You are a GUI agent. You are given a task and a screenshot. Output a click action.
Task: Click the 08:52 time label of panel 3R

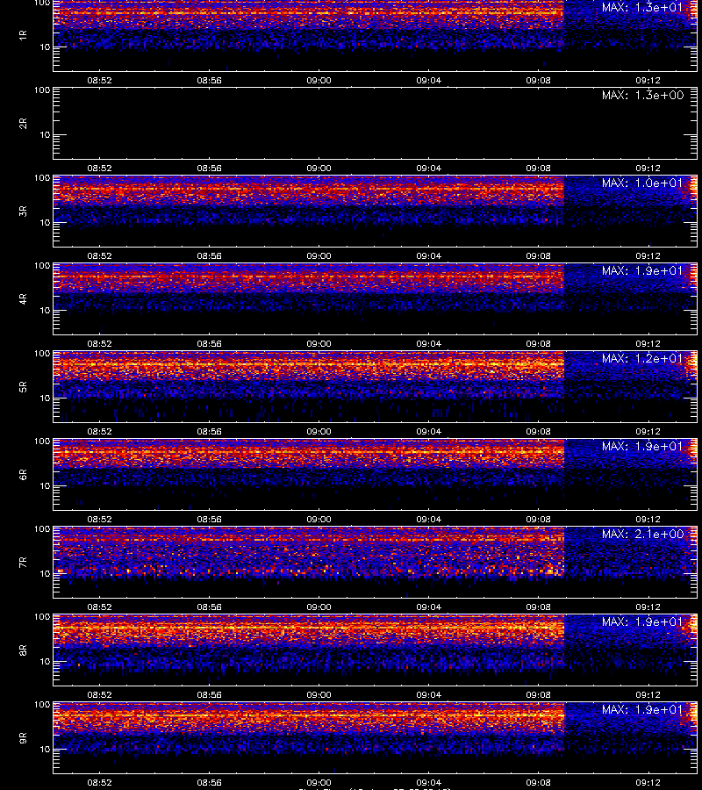100,256
